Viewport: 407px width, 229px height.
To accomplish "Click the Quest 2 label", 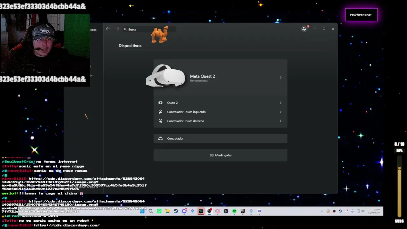I will pos(172,103).
